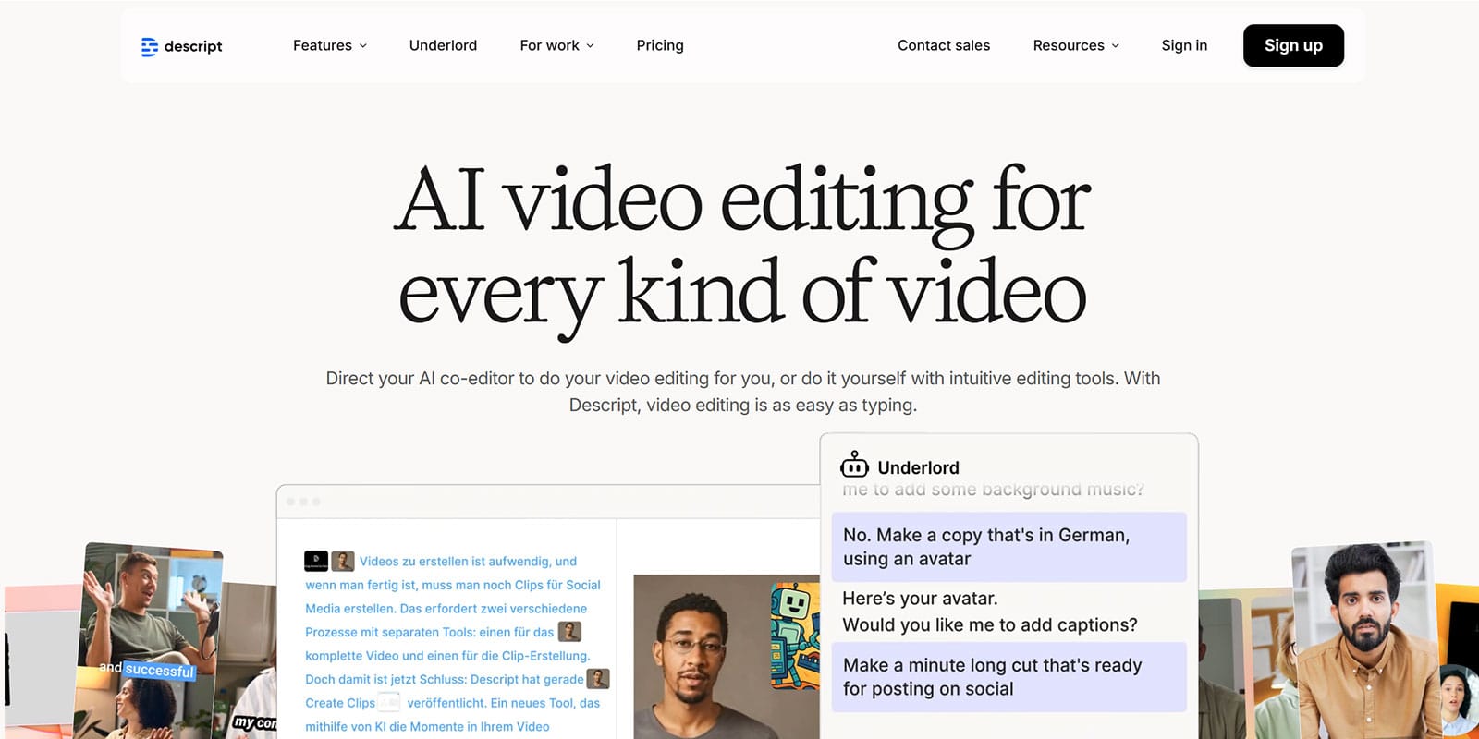Click the Sign up button

coord(1293,45)
